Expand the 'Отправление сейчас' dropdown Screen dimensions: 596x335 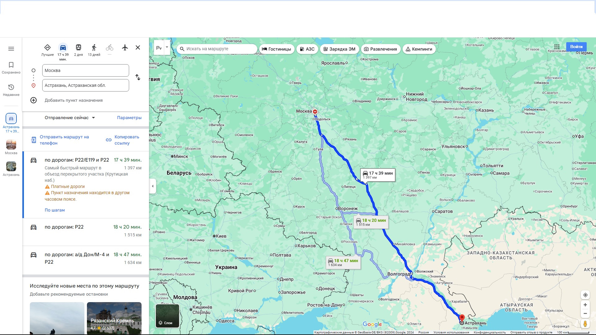[70, 118]
